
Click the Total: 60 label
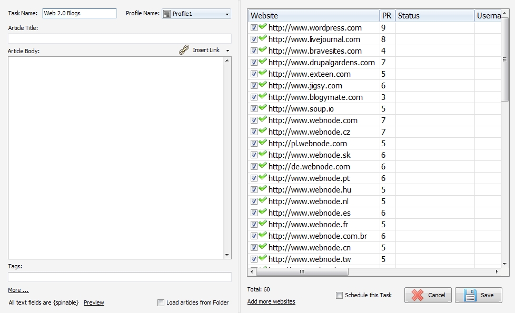coord(259,289)
